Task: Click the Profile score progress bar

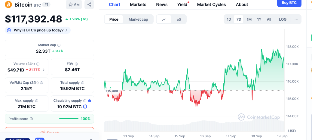Action: click(x=69, y=119)
